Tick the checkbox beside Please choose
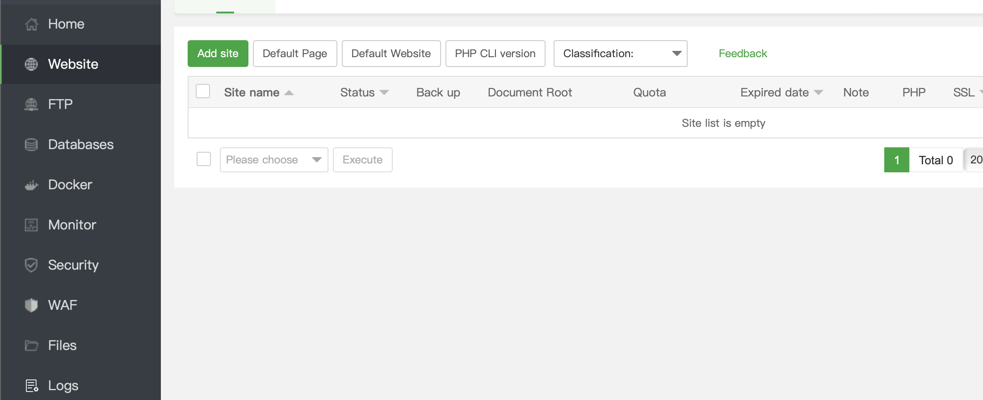 point(204,159)
